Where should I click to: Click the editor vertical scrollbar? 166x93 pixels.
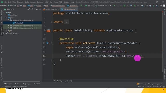click(x=162, y=42)
